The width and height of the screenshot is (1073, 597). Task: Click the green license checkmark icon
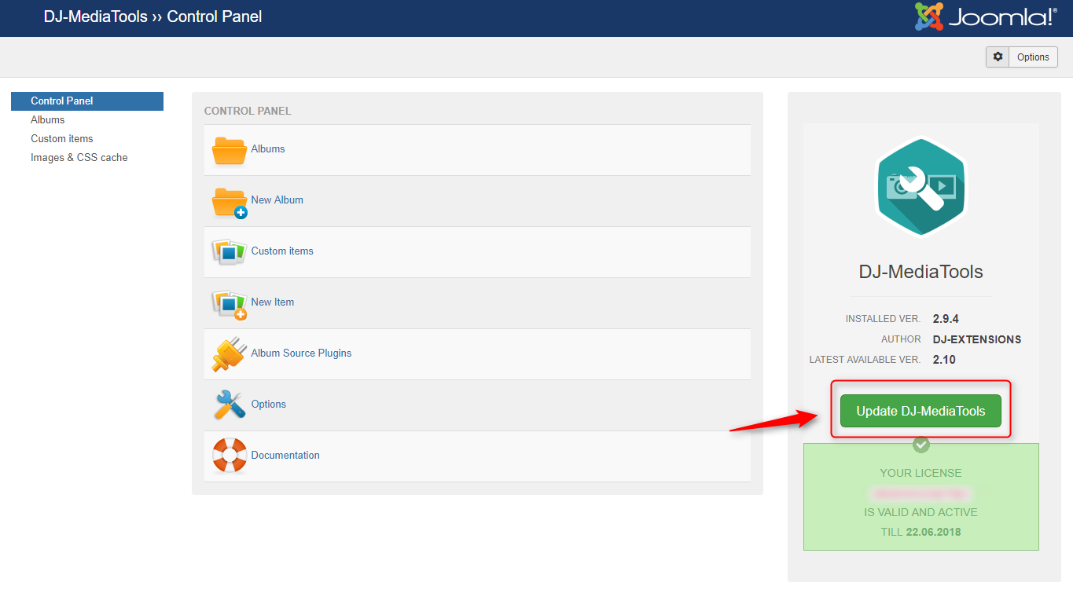[x=921, y=445]
